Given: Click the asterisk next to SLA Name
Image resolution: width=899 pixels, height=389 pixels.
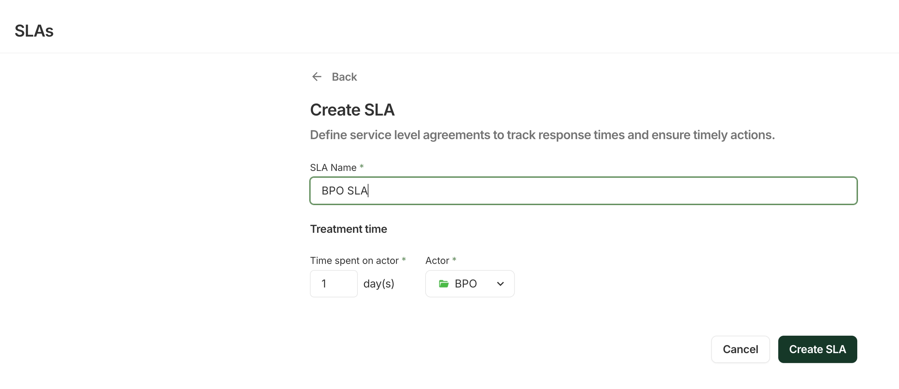Looking at the screenshot, I should pos(362,167).
